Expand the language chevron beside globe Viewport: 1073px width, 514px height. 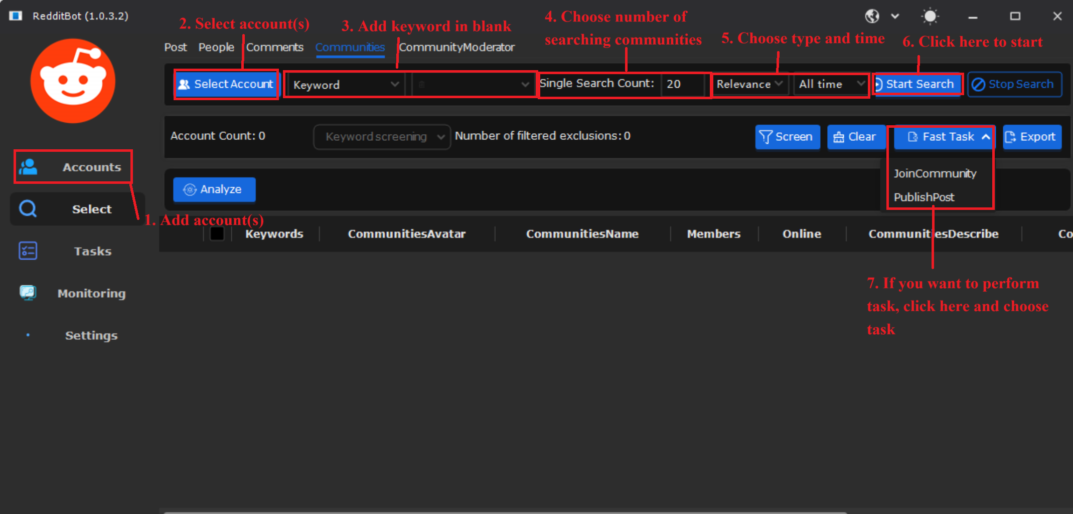tap(895, 16)
